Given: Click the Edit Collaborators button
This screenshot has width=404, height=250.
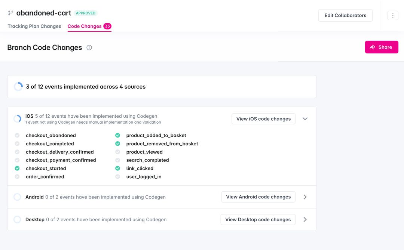Looking at the screenshot, I should 345,15.
